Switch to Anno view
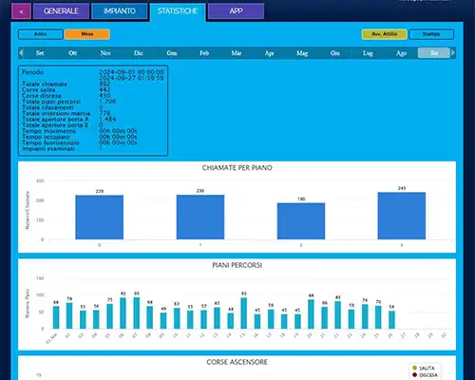 [x=41, y=34]
